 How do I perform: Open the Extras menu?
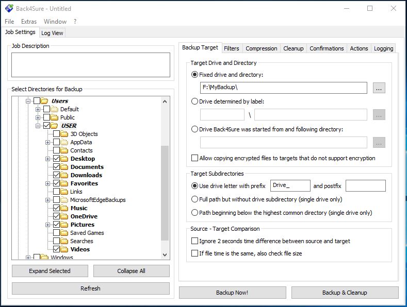29,22
